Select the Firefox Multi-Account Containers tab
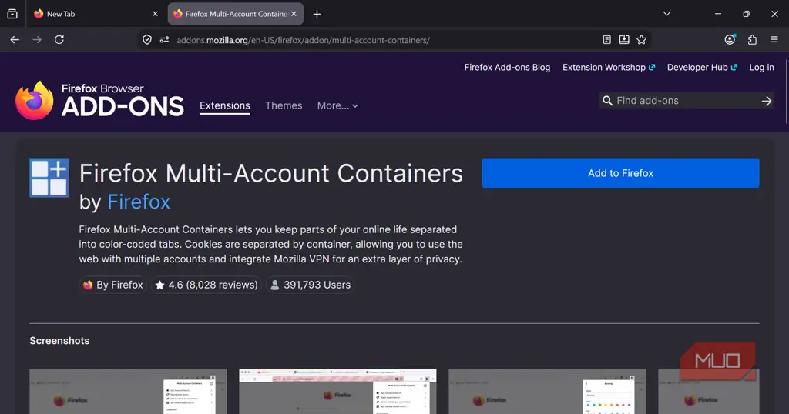 (236, 14)
